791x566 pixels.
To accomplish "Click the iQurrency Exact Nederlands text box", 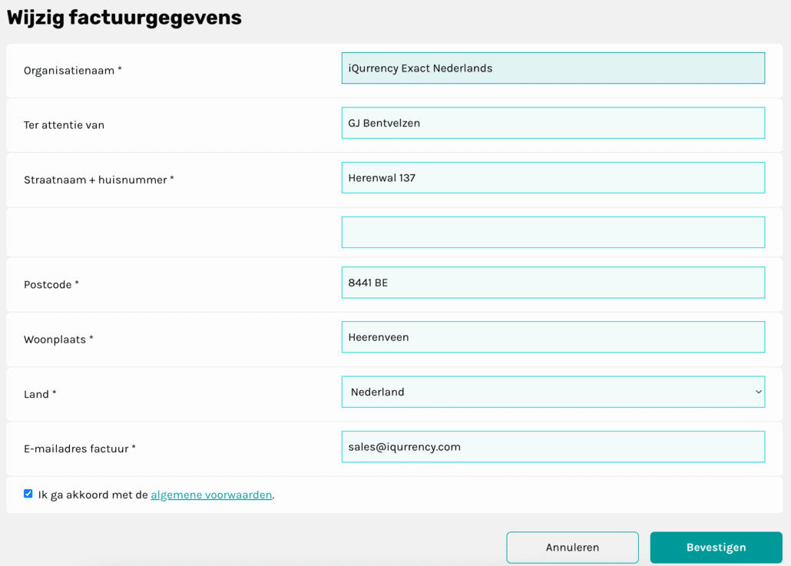I will pos(553,68).
